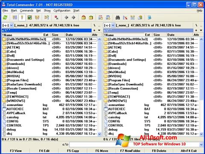Click the command line input field
The image size is (205, 154).
coord(134,145)
